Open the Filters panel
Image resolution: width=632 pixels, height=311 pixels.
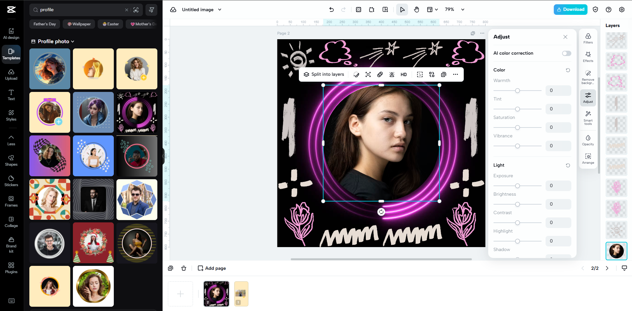click(588, 38)
